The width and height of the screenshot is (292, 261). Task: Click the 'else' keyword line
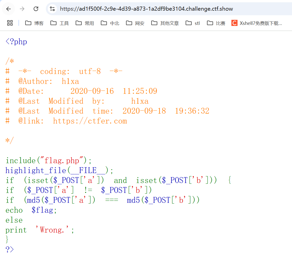[14, 220]
